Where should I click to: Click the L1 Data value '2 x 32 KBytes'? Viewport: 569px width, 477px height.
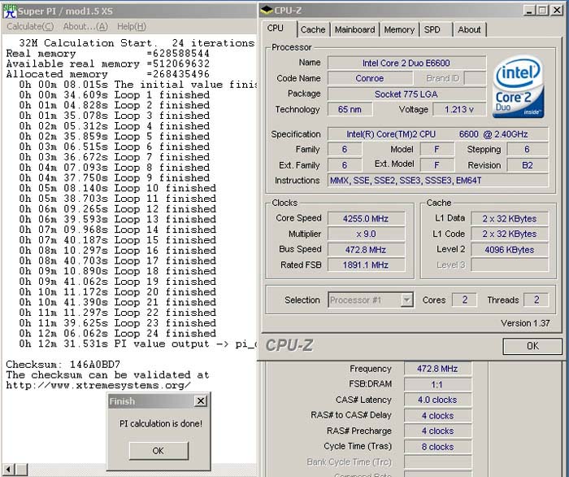click(510, 219)
